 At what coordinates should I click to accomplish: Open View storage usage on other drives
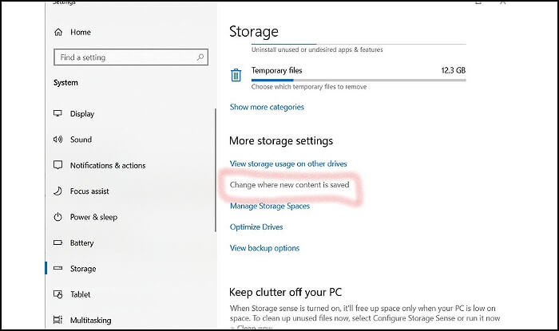point(288,164)
